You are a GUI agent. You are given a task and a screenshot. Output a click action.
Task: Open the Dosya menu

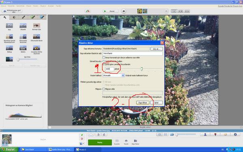pyautogui.click(x=3, y=6)
